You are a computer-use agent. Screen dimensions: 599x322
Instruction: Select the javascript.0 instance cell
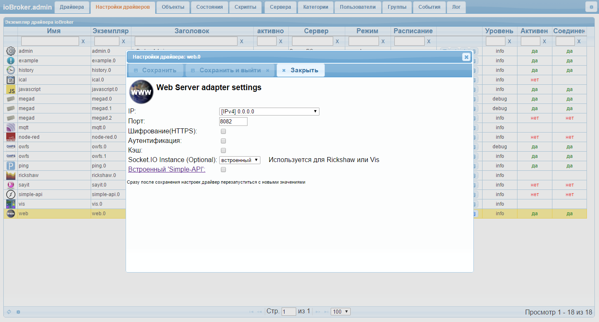108,89
